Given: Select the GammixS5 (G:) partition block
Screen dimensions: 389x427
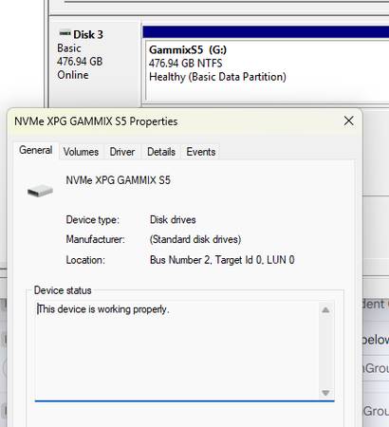Looking at the screenshot, I should click(x=267, y=70).
